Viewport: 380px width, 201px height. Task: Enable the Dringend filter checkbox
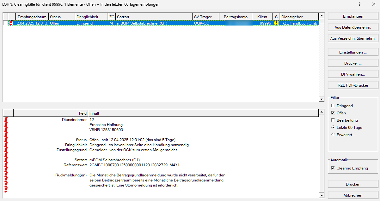(333, 106)
